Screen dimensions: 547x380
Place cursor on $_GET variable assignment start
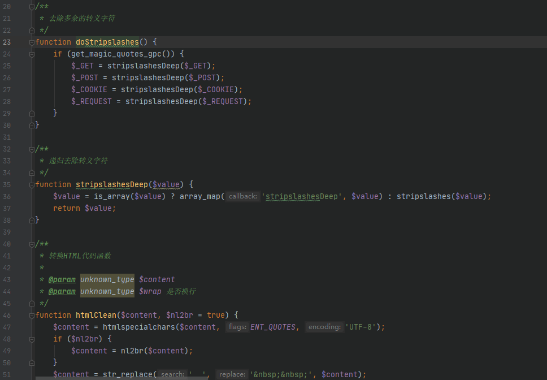coord(83,66)
